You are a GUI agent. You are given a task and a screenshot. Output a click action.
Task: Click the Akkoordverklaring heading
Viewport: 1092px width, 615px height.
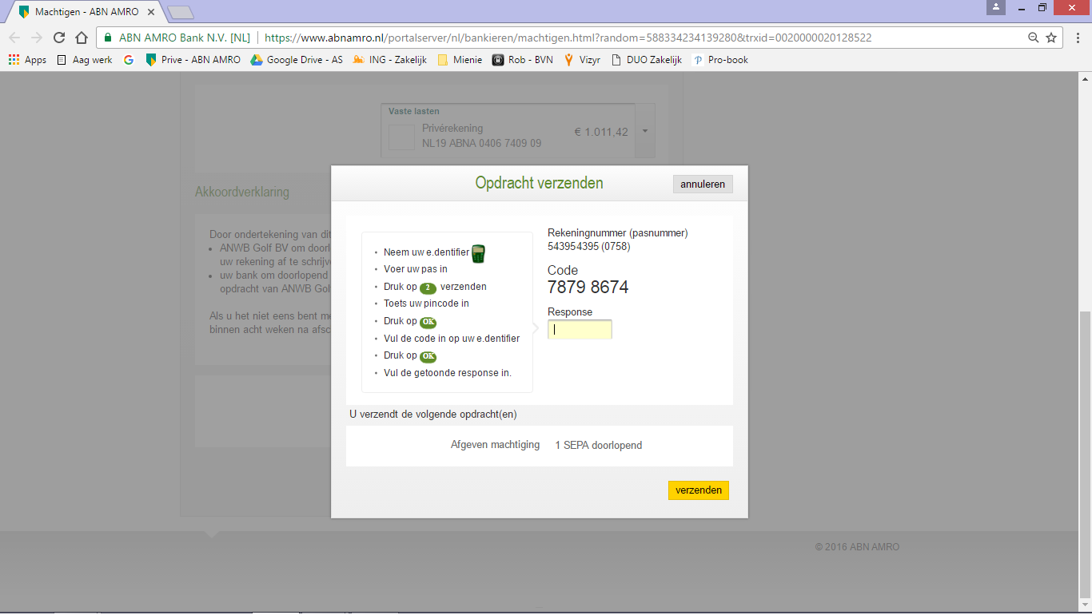point(242,192)
